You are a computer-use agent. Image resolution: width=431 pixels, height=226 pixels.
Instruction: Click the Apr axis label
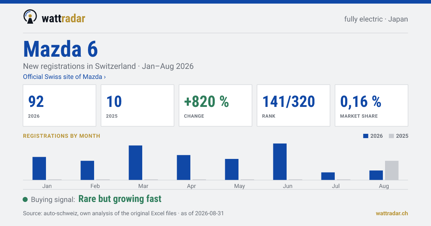click(191, 186)
